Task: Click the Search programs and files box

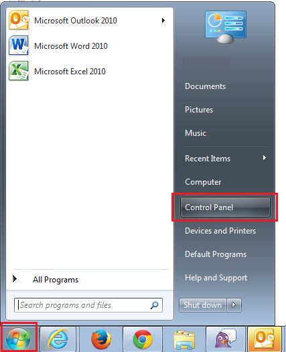Action: click(88, 305)
